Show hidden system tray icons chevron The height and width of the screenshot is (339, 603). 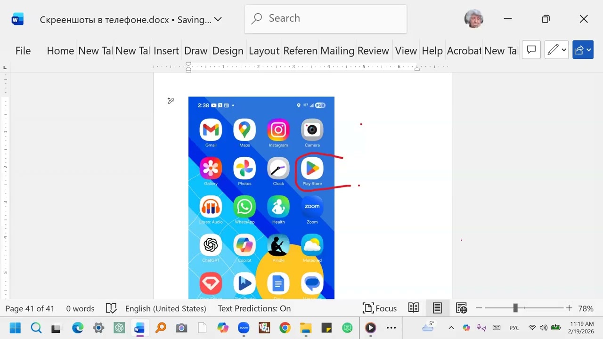(451, 328)
